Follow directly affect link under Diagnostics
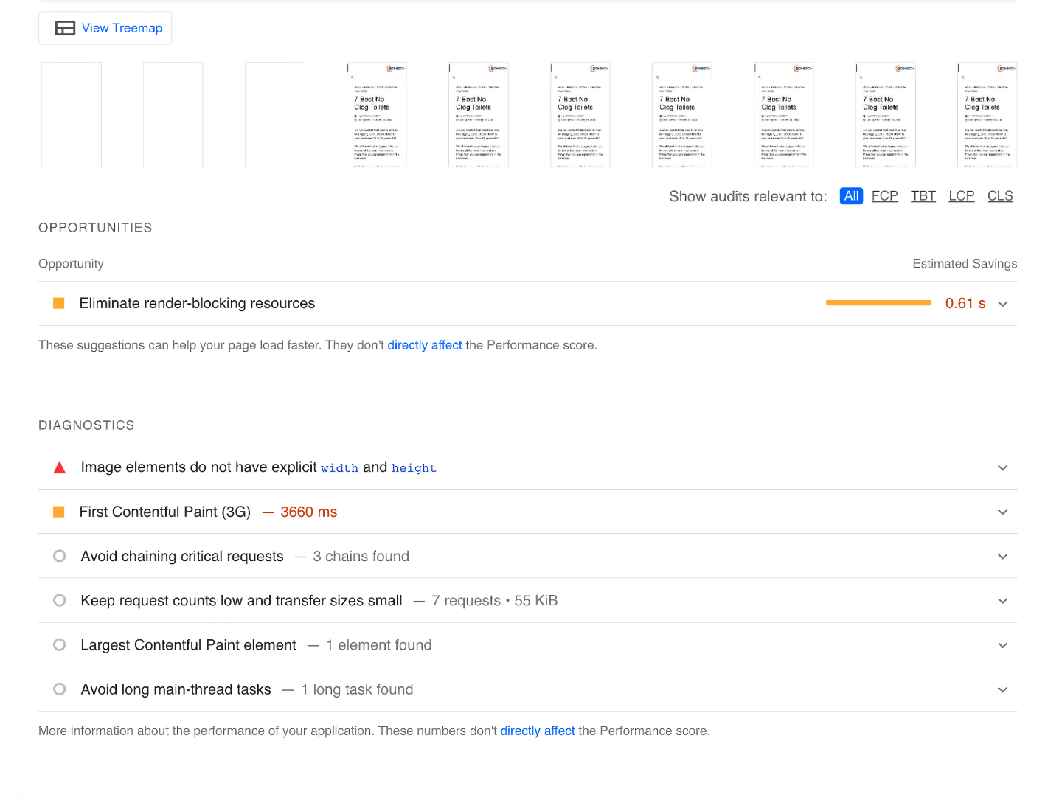 (538, 731)
